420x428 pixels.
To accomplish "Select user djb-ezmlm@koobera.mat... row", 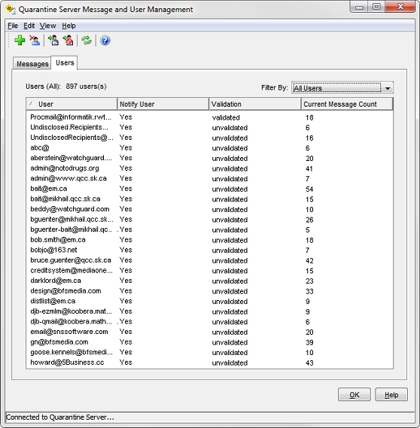I will pyautogui.click(x=210, y=311).
